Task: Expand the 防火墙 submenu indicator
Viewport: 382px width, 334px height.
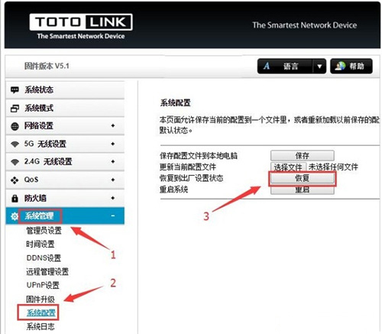Action: (x=113, y=198)
